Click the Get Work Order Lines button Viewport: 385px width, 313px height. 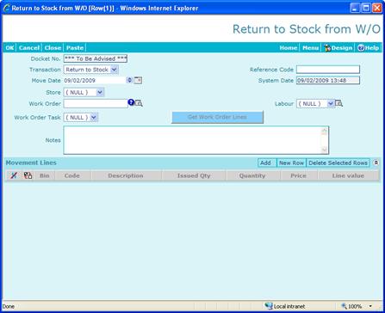pos(217,117)
